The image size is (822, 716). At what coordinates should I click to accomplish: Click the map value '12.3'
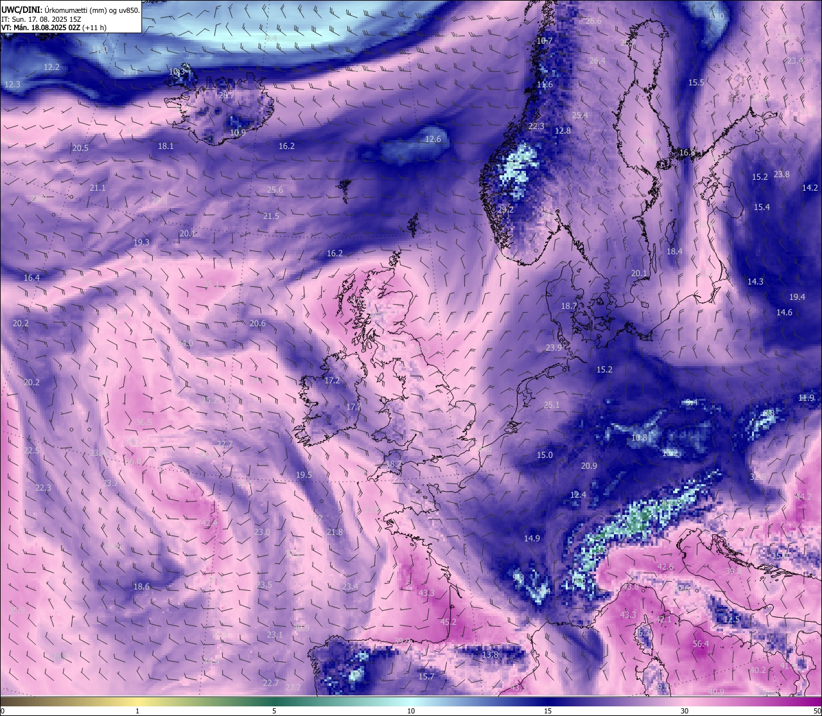click(x=12, y=85)
